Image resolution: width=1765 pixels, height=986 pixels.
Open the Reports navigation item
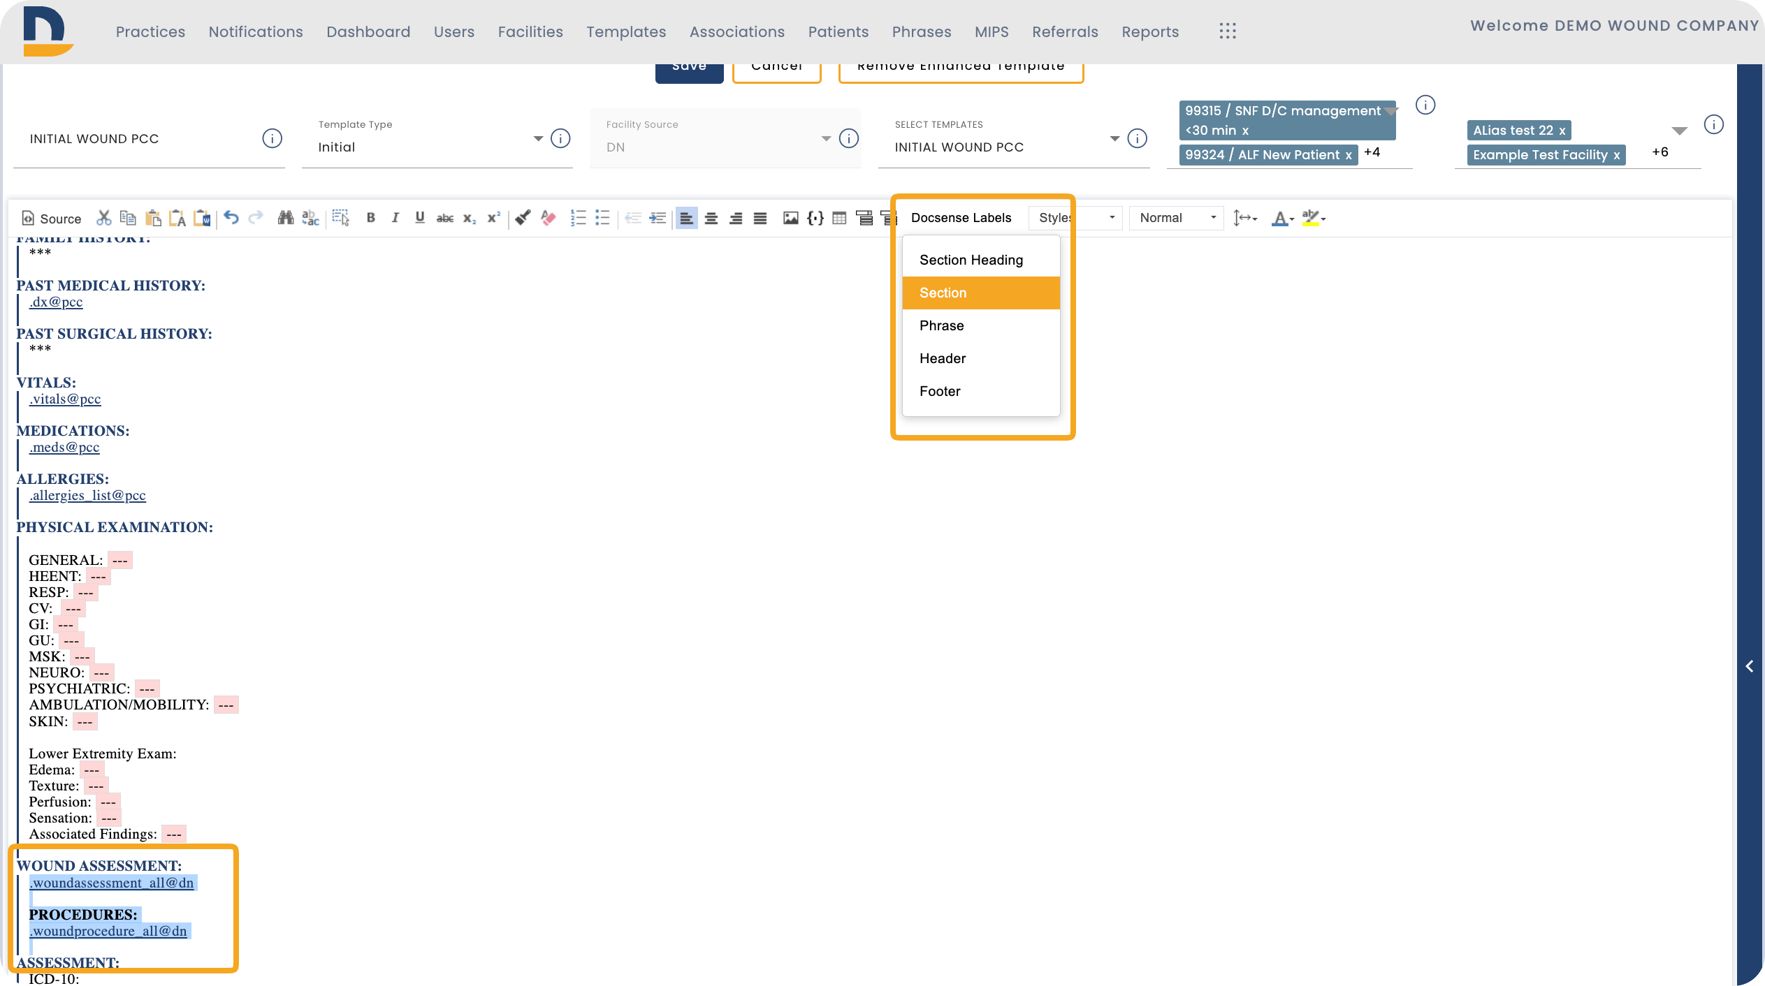[x=1150, y=32]
